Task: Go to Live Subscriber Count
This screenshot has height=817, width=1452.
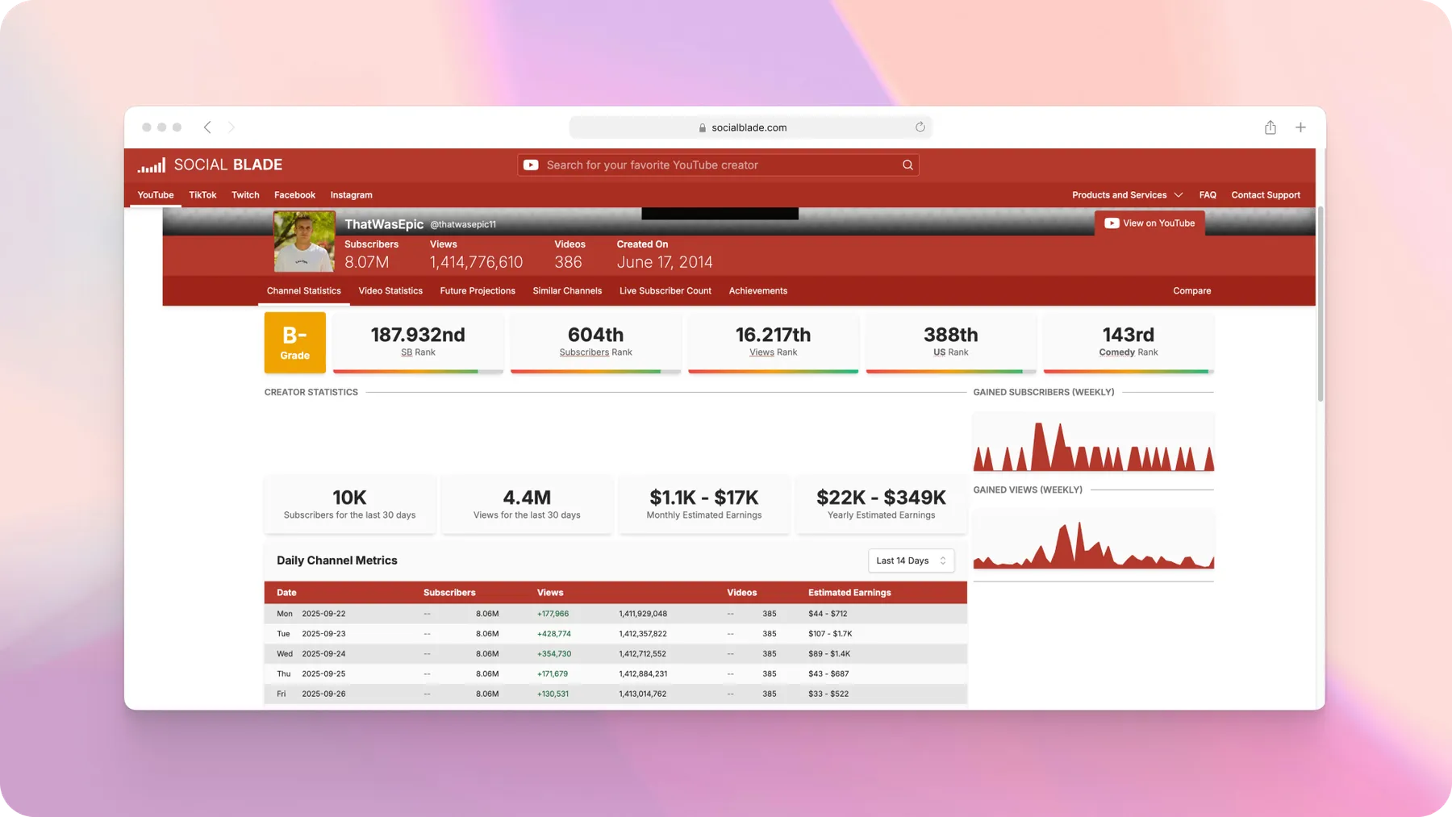Action: tap(665, 291)
